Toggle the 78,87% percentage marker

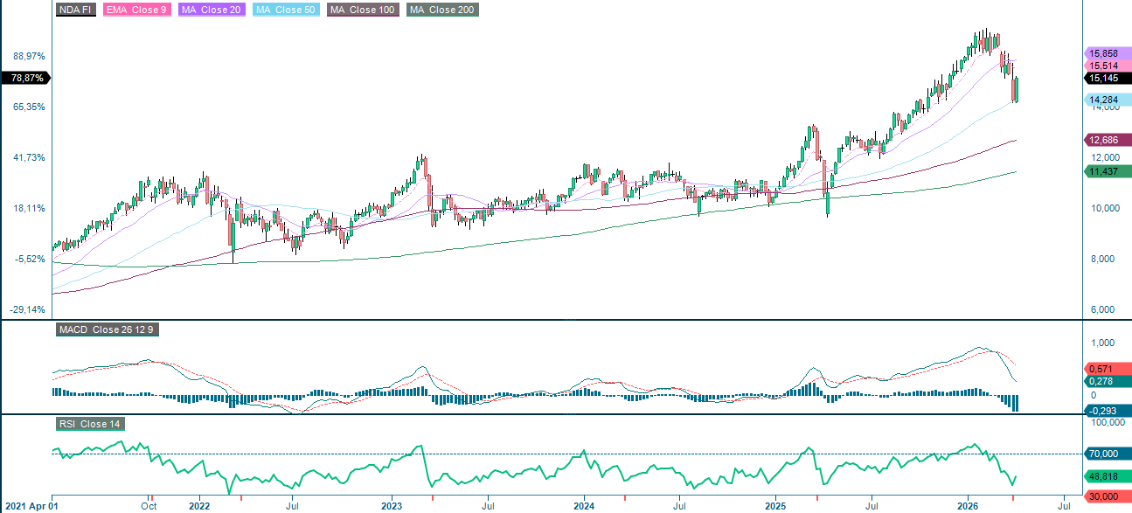click(x=26, y=79)
